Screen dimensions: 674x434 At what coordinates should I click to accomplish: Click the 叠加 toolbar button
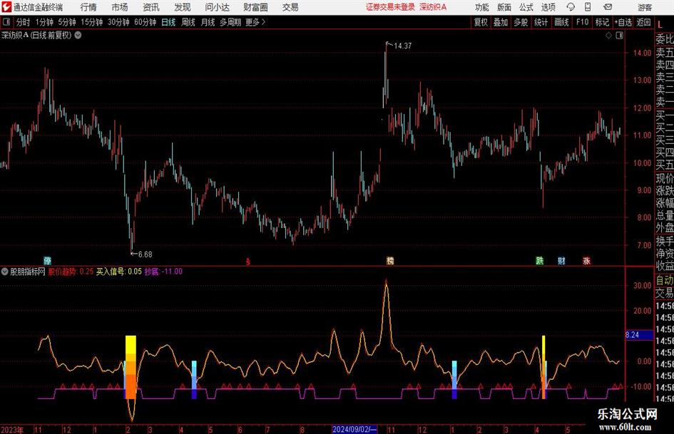[501, 22]
